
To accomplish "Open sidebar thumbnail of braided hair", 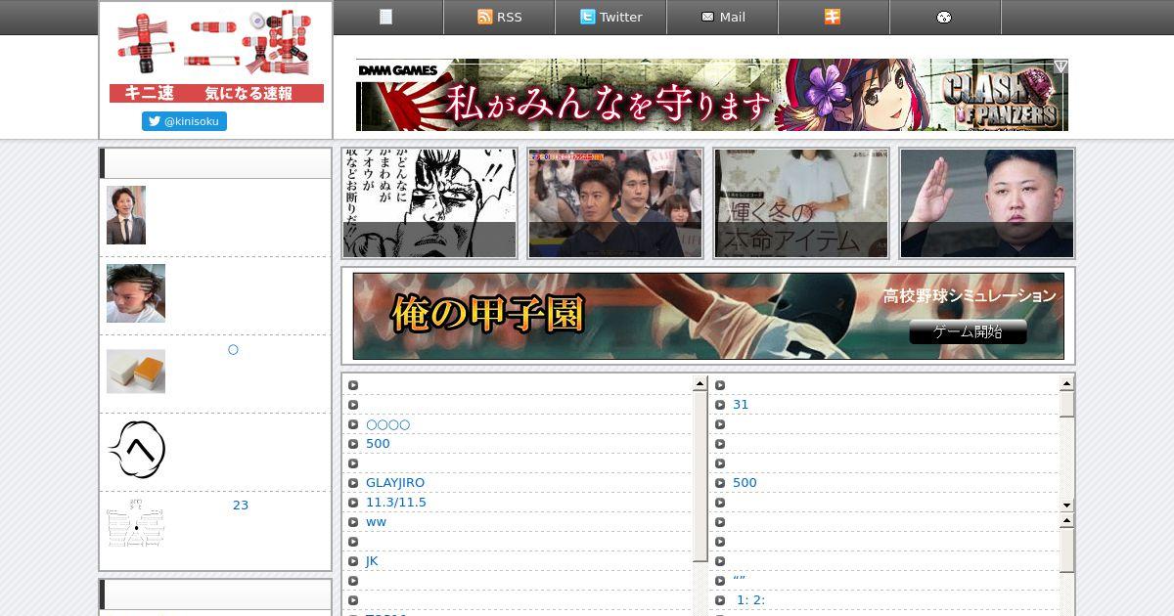I will tap(136, 293).
